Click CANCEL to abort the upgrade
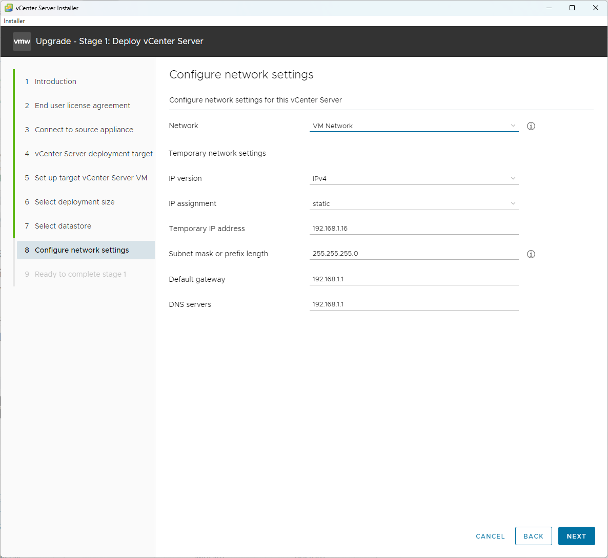608x558 pixels. click(x=490, y=536)
